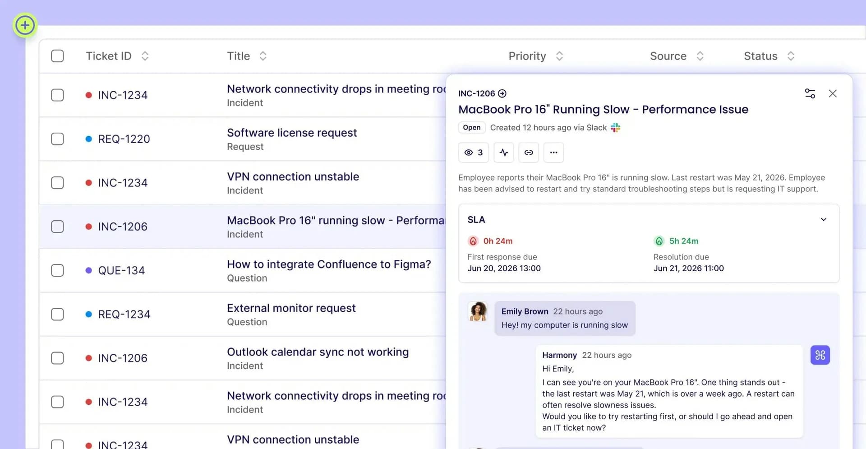Click the "Employee reports their MacBook" description text
The width and height of the screenshot is (866, 449).
[641, 183]
